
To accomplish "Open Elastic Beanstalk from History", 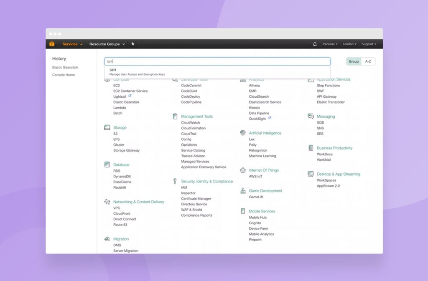I will pyautogui.click(x=65, y=67).
